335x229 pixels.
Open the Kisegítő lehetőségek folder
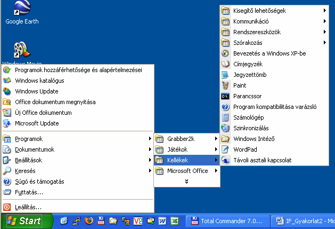(x=274, y=11)
